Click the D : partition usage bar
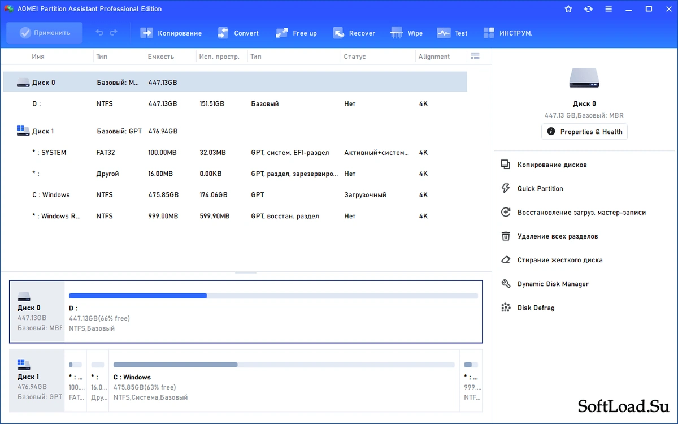The width and height of the screenshot is (678, 424). pyautogui.click(x=273, y=296)
